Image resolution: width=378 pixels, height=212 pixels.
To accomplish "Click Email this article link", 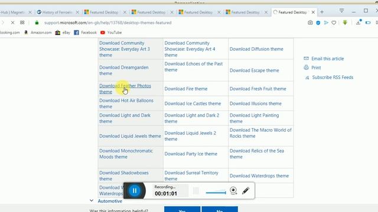I will coord(327,59).
